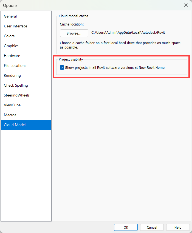
Task: Click the cache path C:\Users\Admin\AppData\Local\Autodesk\Revit
Action: [x=128, y=33]
